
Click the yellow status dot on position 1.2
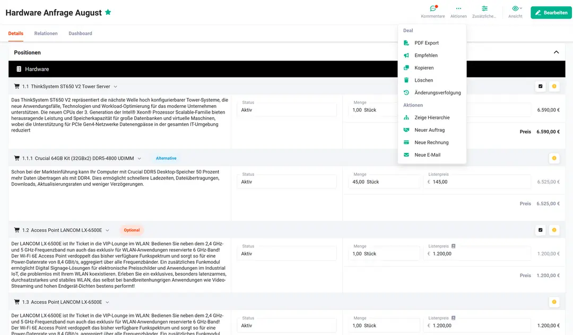coord(554,230)
